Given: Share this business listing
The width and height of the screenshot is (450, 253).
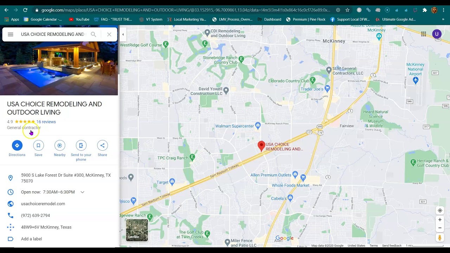Looking at the screenshot, I should pyautogui.click(x=102, y=149).
